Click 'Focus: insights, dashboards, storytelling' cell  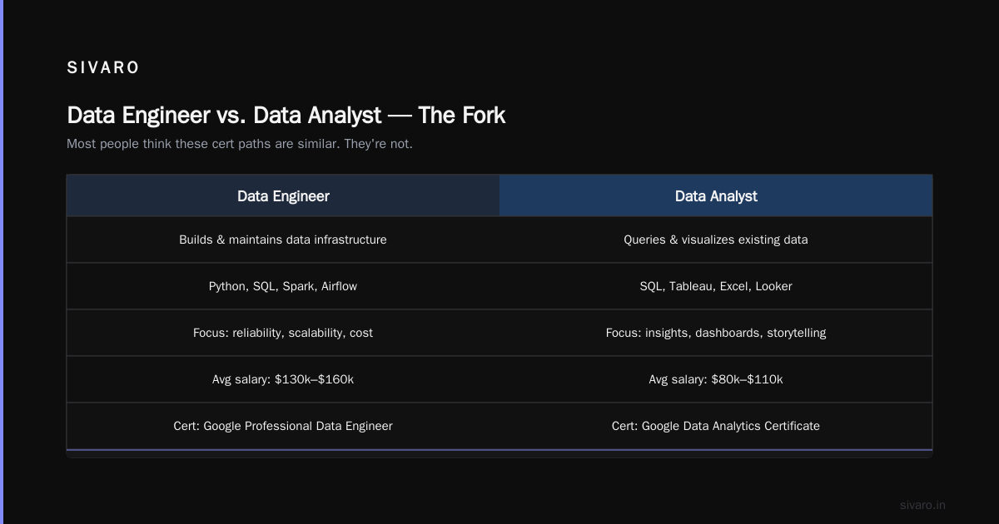point(716,333)
